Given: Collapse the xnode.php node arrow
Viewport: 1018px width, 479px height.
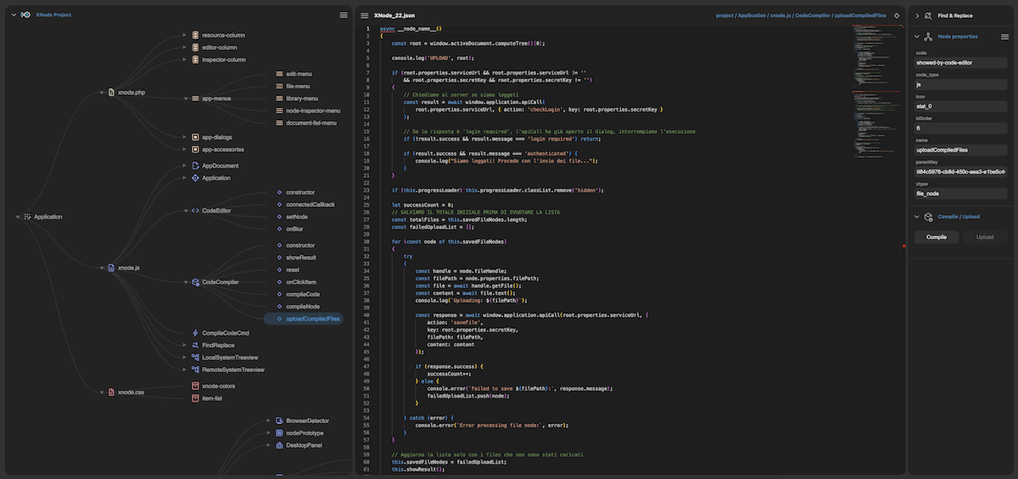Looking at the screenshot, I should pos(101,92).
